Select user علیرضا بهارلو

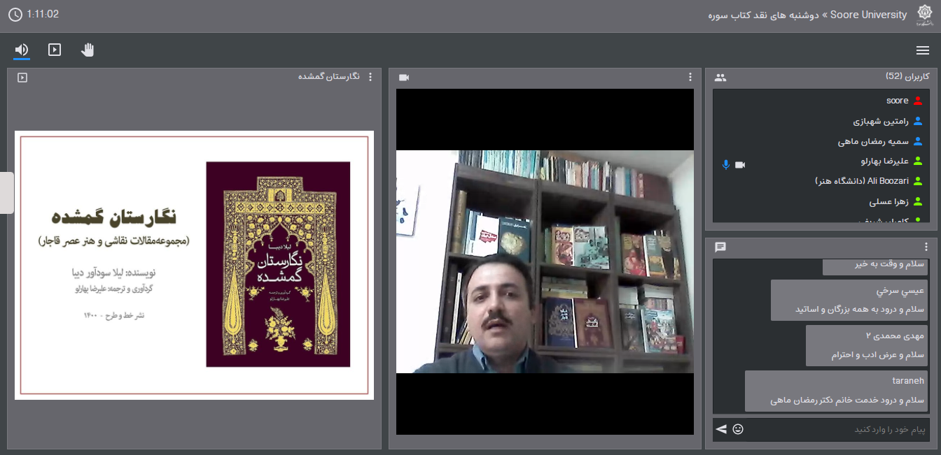[x=821, y=161]
